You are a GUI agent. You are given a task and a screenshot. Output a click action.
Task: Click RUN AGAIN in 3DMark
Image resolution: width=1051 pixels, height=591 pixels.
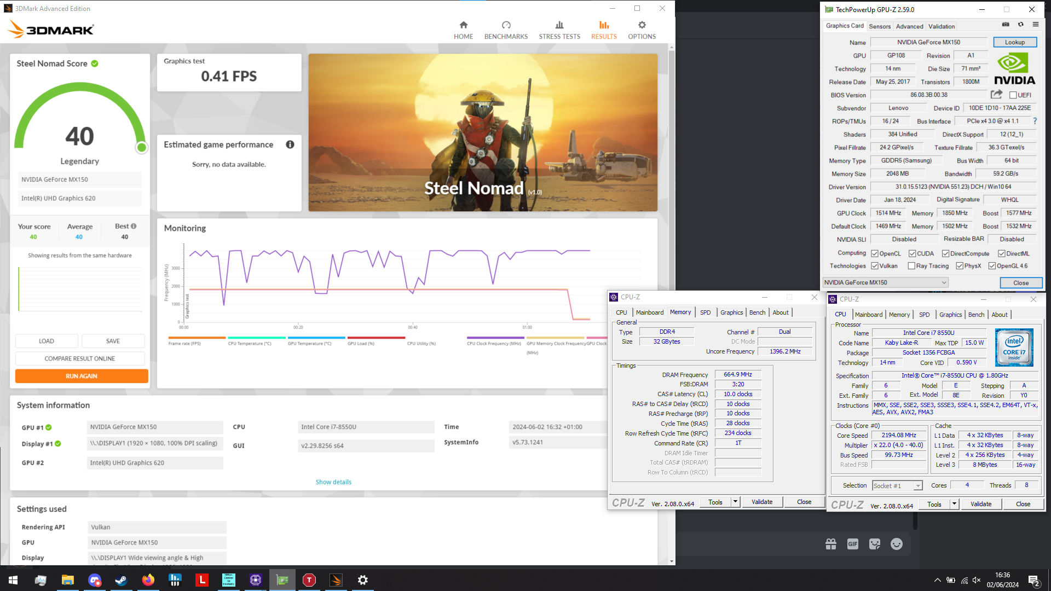coord(82,376)
